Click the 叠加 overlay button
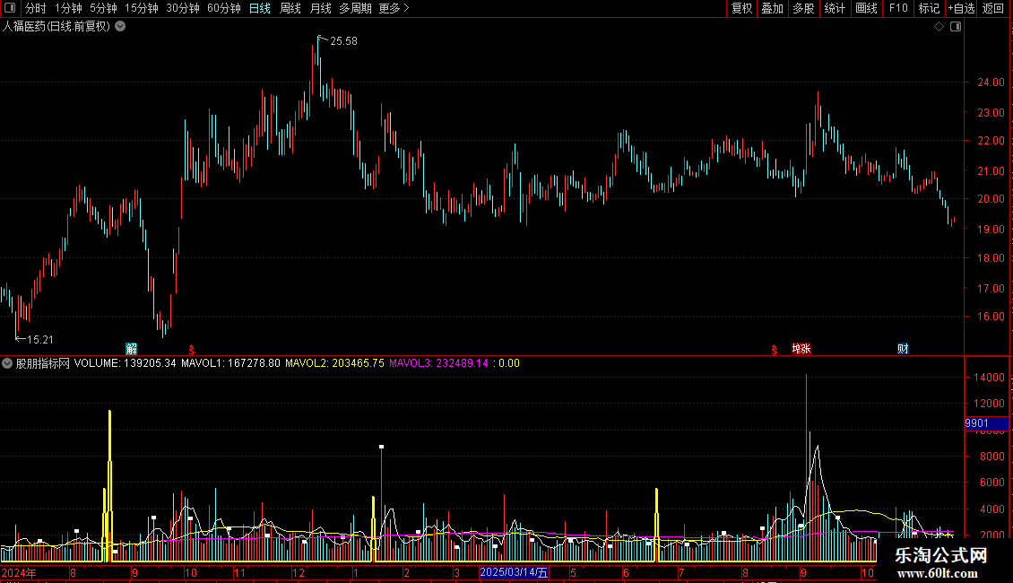This screenshot has width=1013, height=583. (772, 8)
